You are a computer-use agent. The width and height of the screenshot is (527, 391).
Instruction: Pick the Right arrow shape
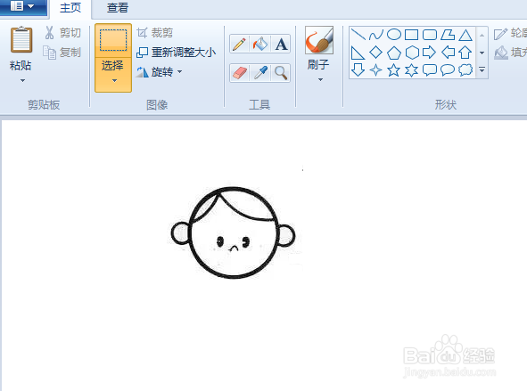(430, 53)
